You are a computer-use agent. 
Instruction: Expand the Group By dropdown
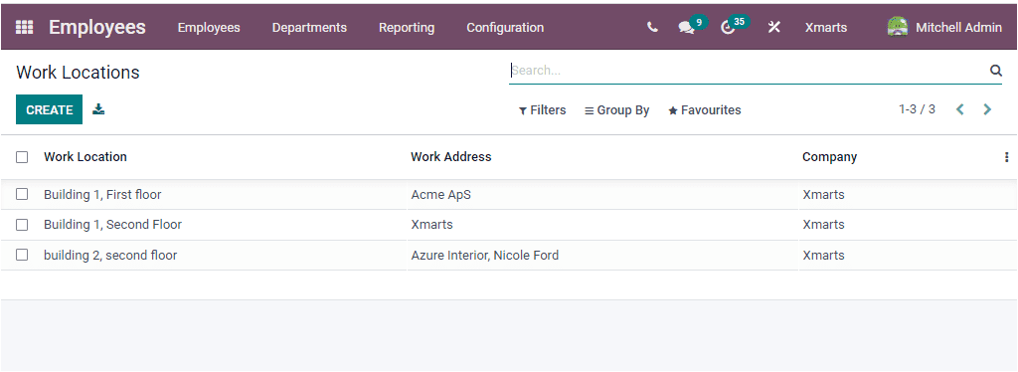pyautogui.click(x=616, y=110)
